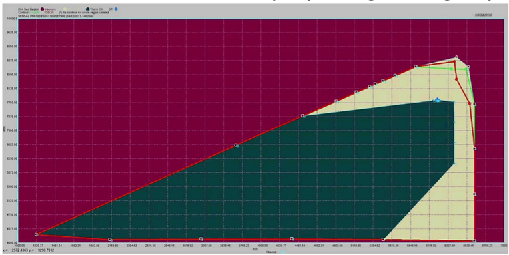Viewport: 509px width, 255px height.
Task: Select the green contour point right of 8675 line
Action: click(452, 69)
